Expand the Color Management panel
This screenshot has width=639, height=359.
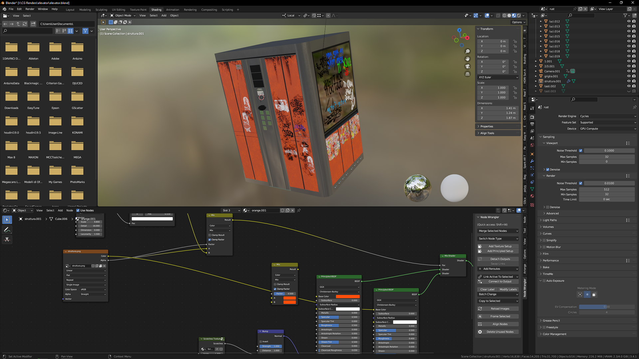point(554,334)
